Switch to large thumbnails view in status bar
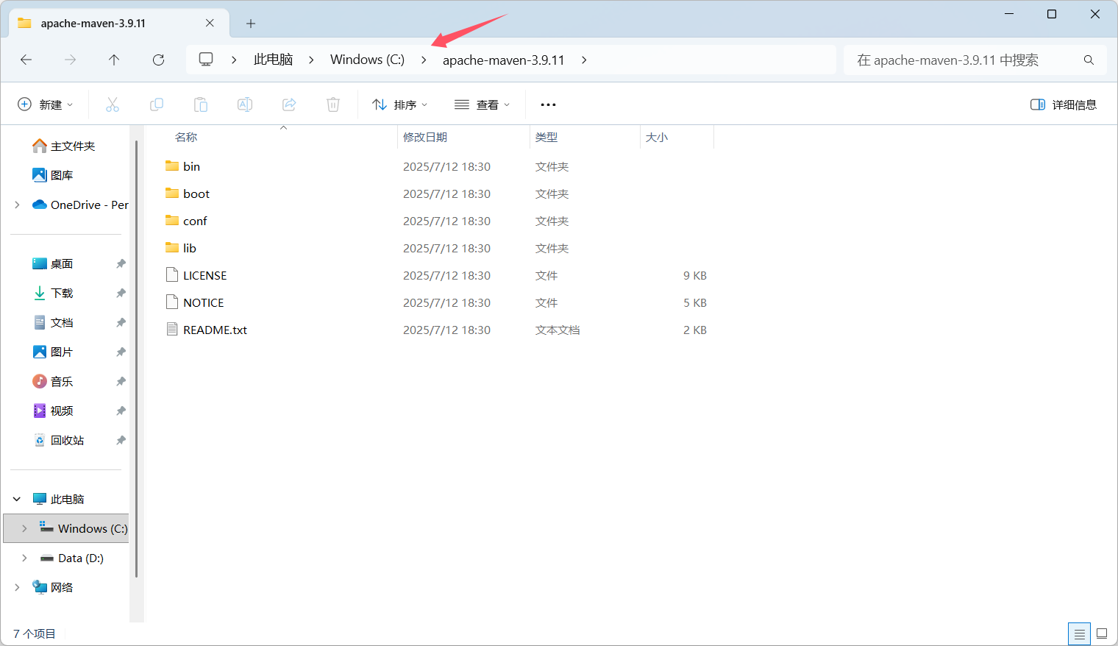This screenshot has height=646, width=1118. 1101,633
